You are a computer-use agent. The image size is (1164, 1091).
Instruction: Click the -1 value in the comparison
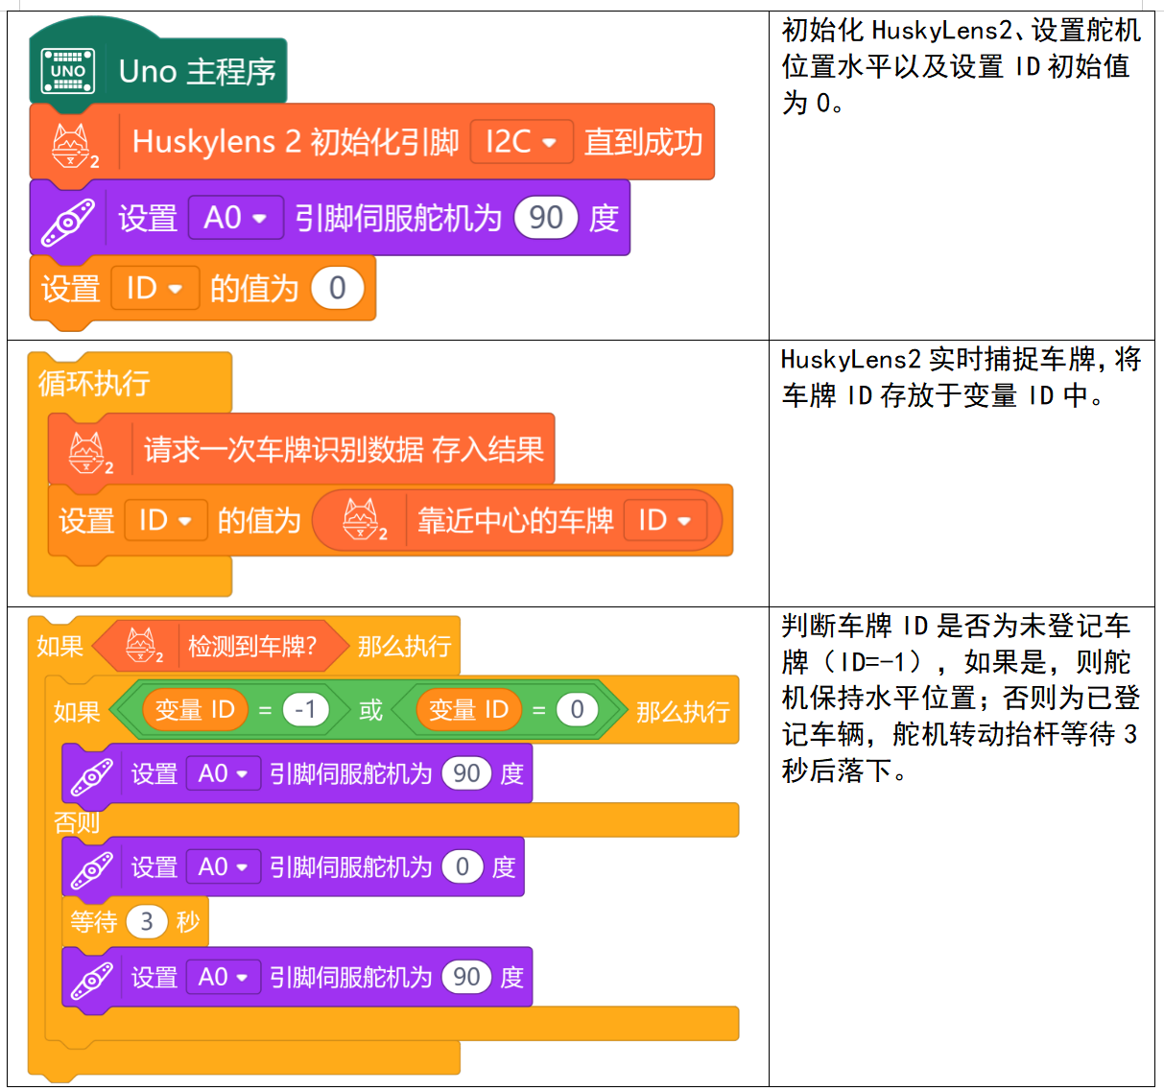[x=305, y=710]
